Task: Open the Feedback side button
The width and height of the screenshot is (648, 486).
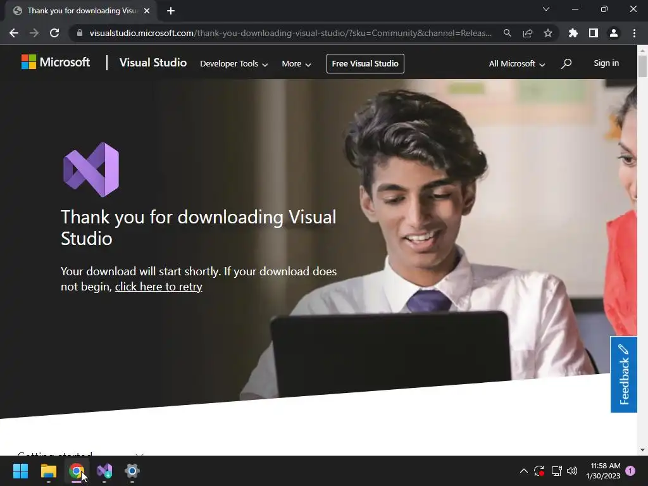Action: tap(623, 375)
